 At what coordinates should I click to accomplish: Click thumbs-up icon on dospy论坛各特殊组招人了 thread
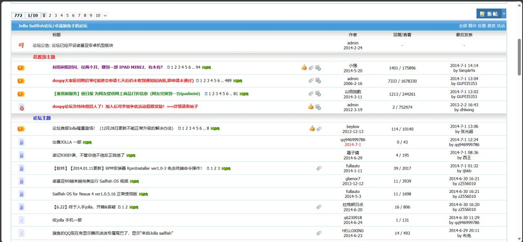point(311,107)
